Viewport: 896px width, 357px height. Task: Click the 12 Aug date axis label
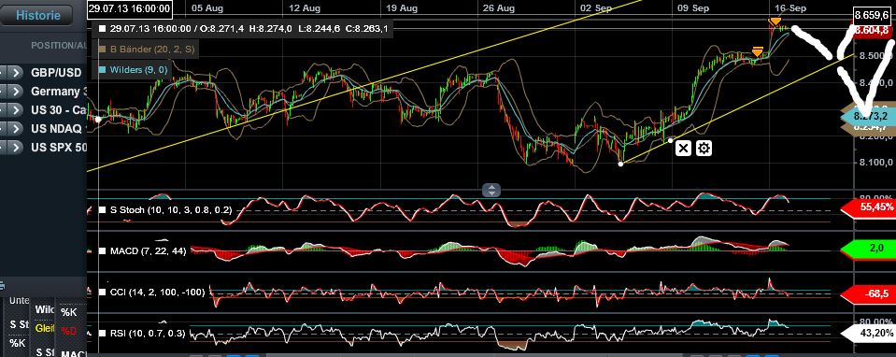pos(305,8)
